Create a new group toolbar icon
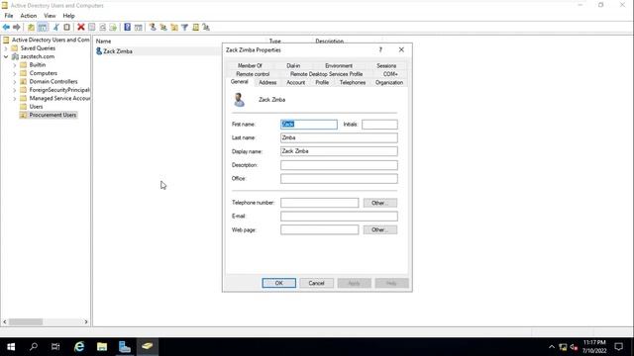The height and width of the screenshot is (356, 634). click(163, 27)
